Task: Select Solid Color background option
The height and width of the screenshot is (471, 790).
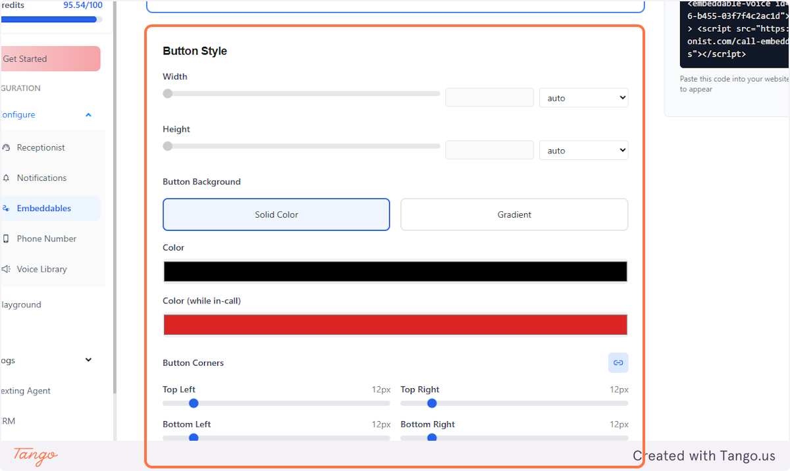Action: click(276, 214)
